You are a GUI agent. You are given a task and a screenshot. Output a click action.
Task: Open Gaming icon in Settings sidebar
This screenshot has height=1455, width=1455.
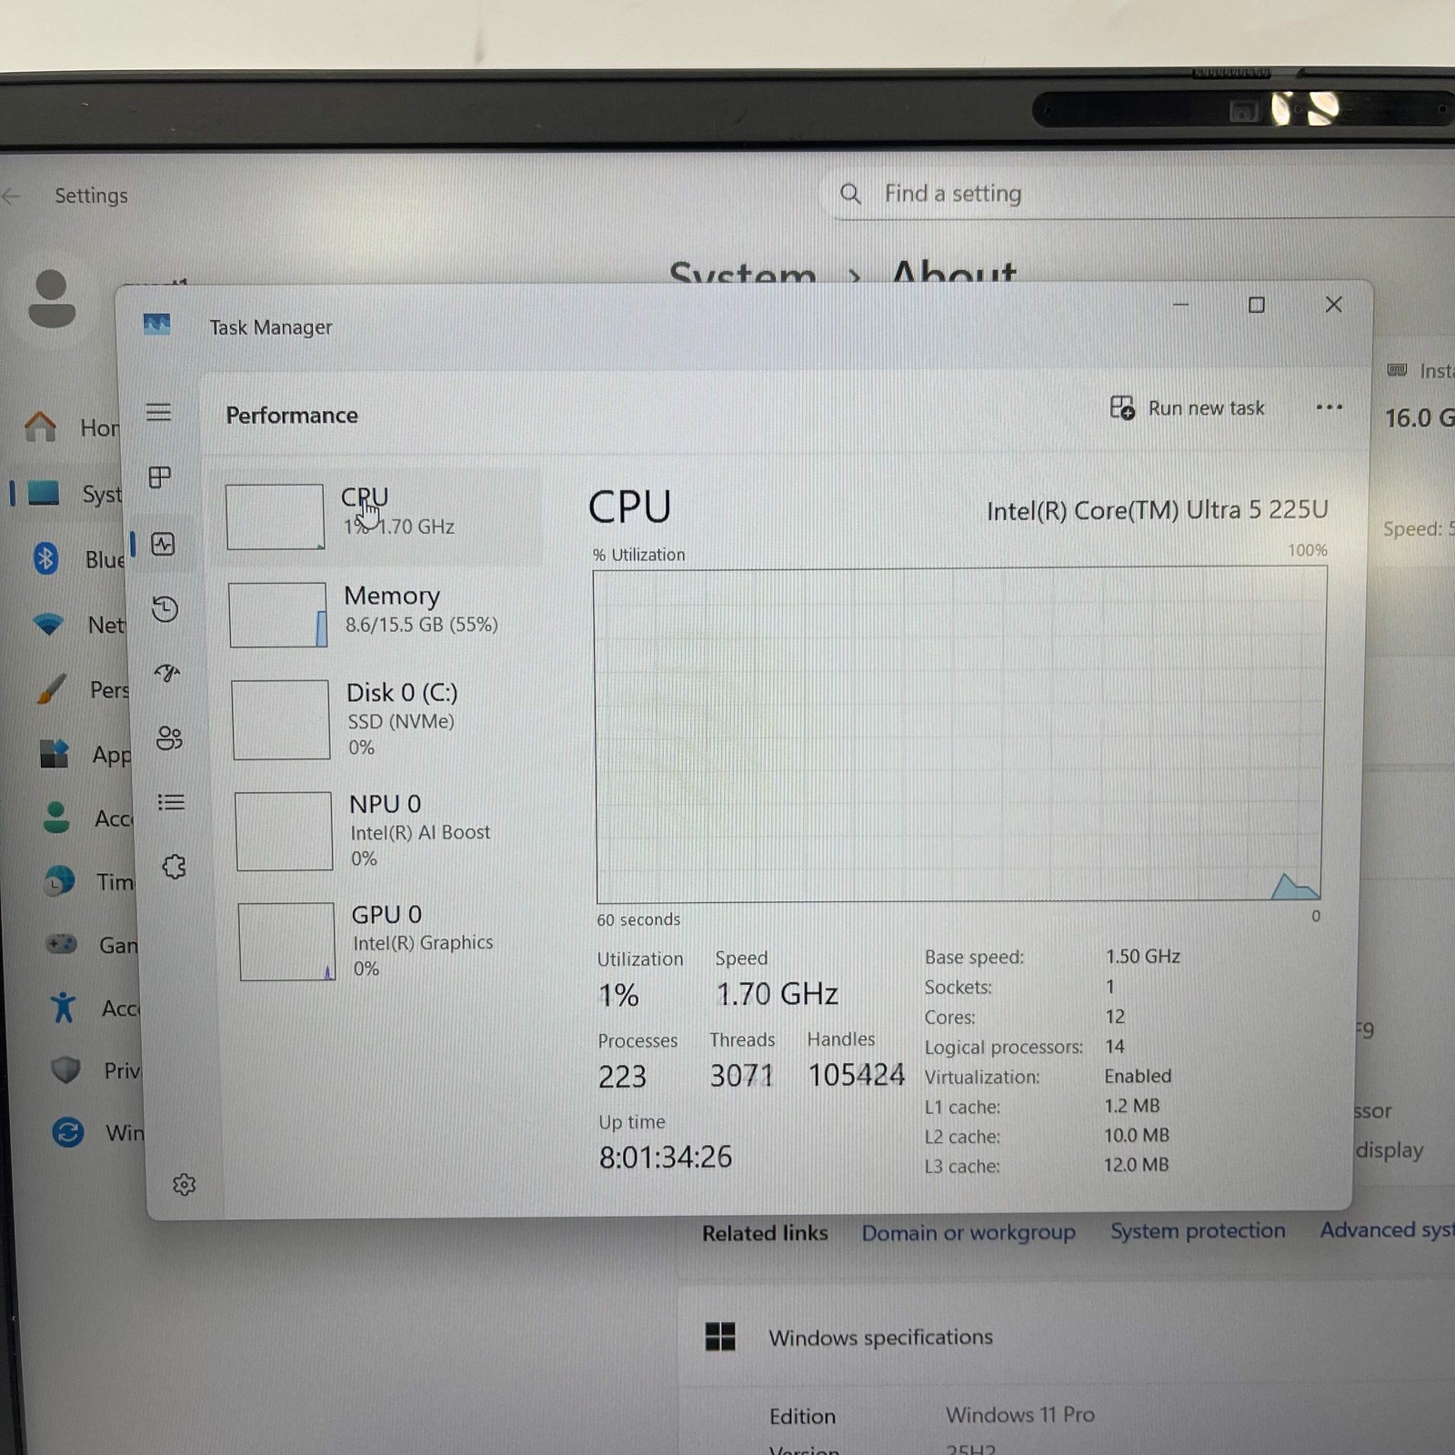pyautogui.click(x=62, y=944)
